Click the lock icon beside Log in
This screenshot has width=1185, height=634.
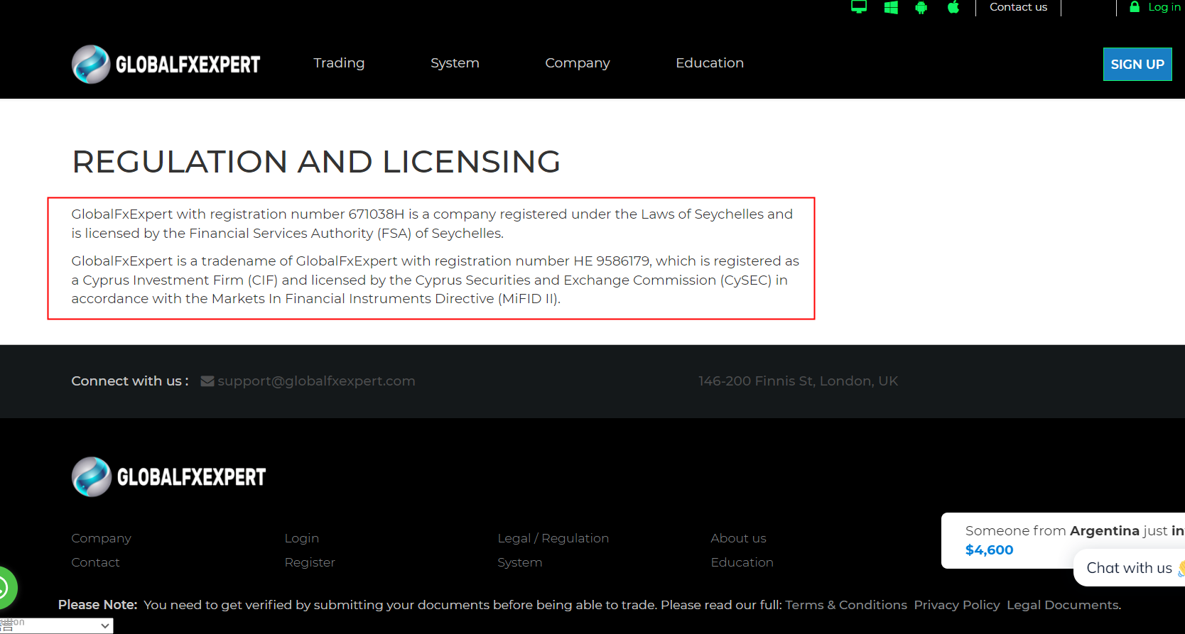(x=1135, y=6)
